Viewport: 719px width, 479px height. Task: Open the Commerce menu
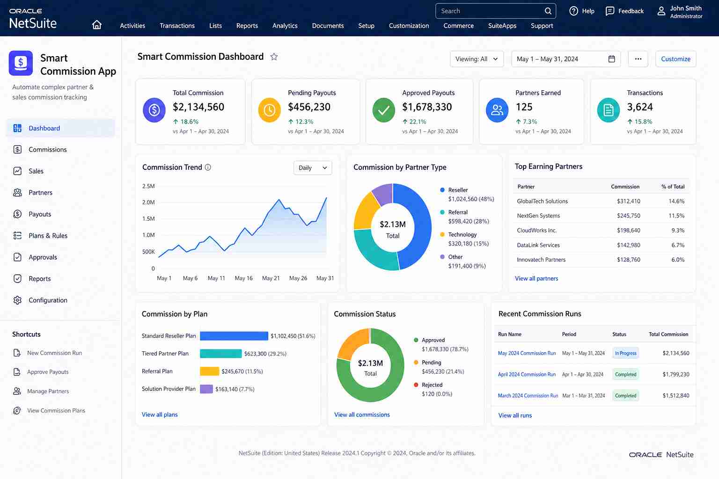pyautogui.click(x=459, y=26)
